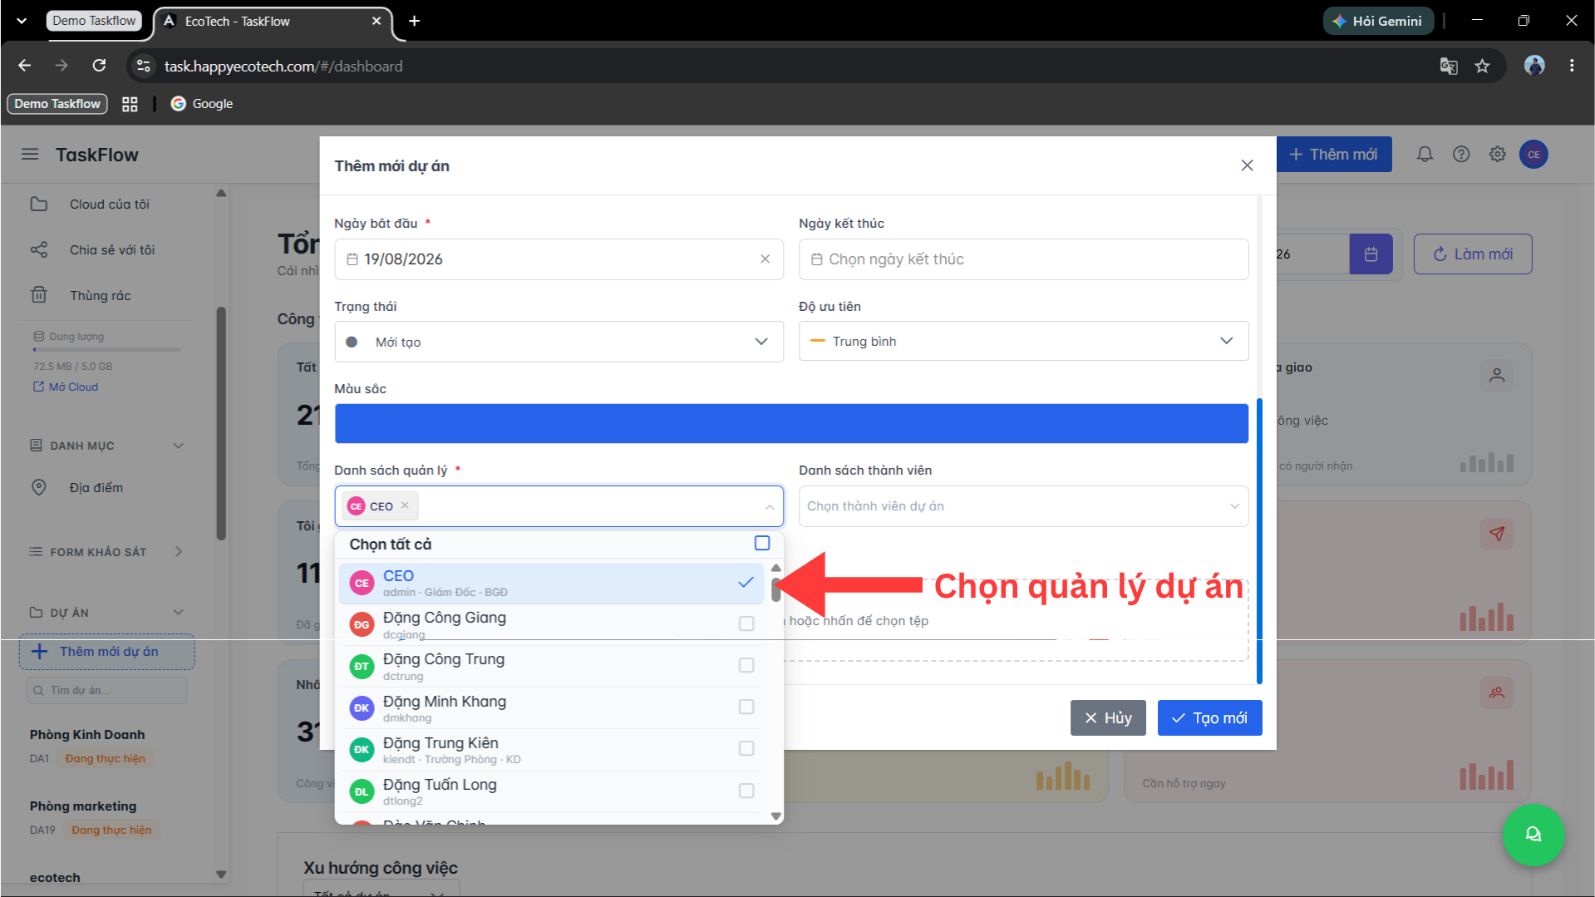Viewport: 1595px width, 897px height.
Task: Bookmark this page with the star icon
Action: tap(1482, 66)
